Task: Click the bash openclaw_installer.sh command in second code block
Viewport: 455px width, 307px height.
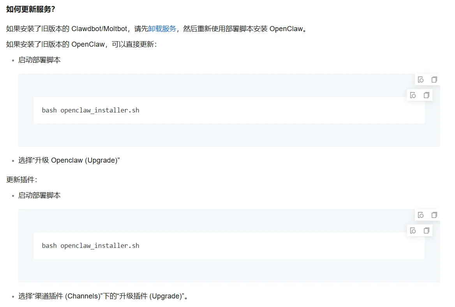Action: (x=90, y=246)
